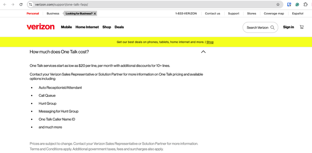Switch language to Español

tap(298, 14)
